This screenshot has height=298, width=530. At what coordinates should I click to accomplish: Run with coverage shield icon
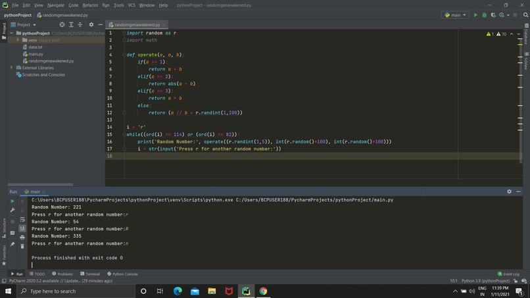493,15
